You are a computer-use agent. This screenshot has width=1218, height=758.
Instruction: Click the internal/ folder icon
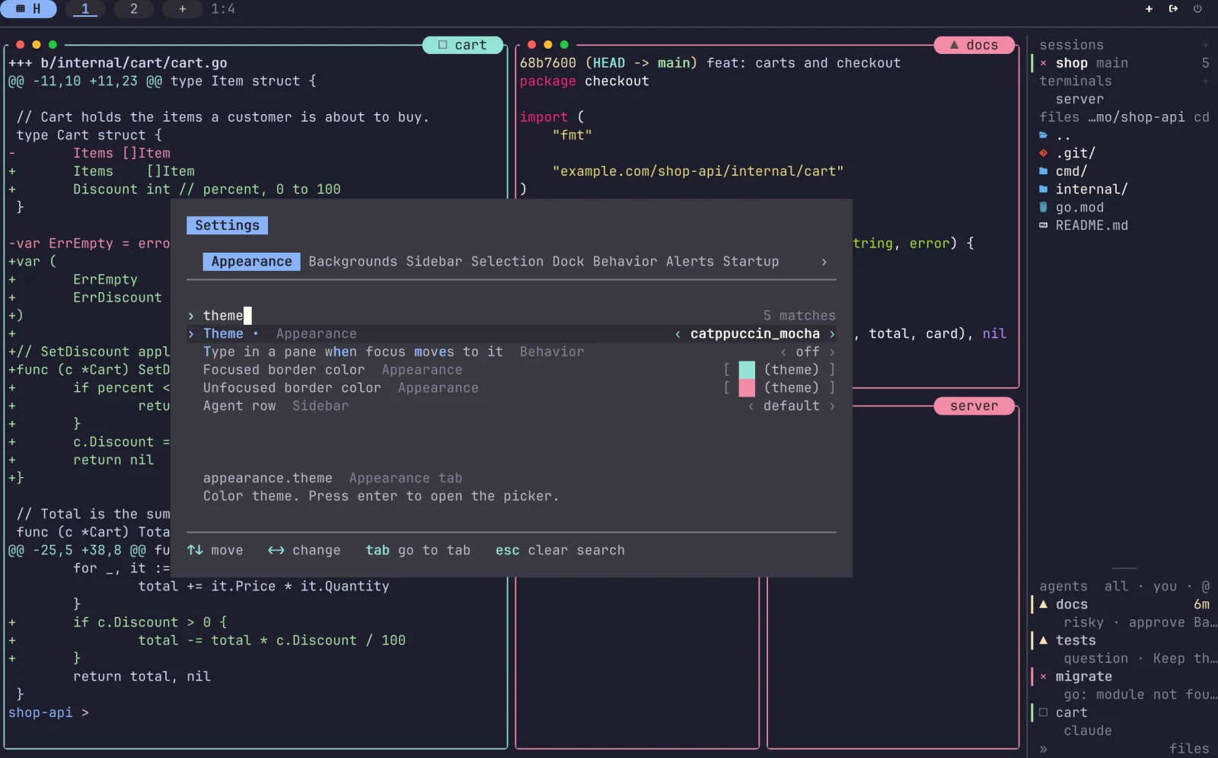tap(1043, 189)
